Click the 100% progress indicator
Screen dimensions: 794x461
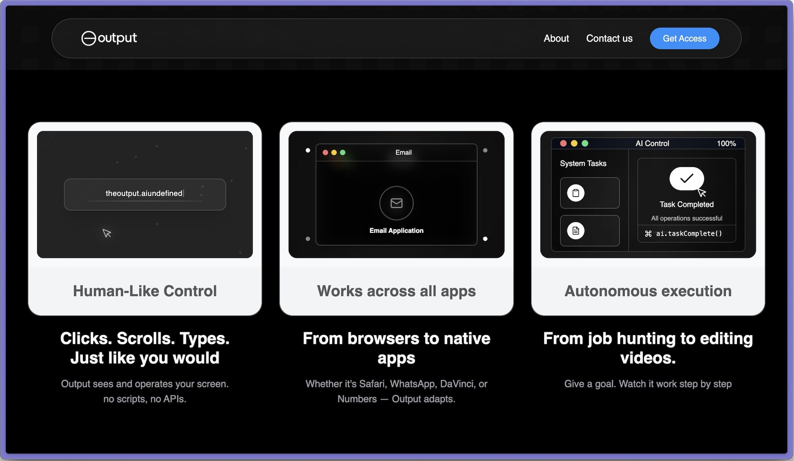(726, 144)
